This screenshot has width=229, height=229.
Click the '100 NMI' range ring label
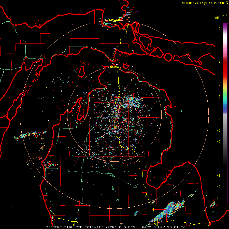(x=114, y=20)
